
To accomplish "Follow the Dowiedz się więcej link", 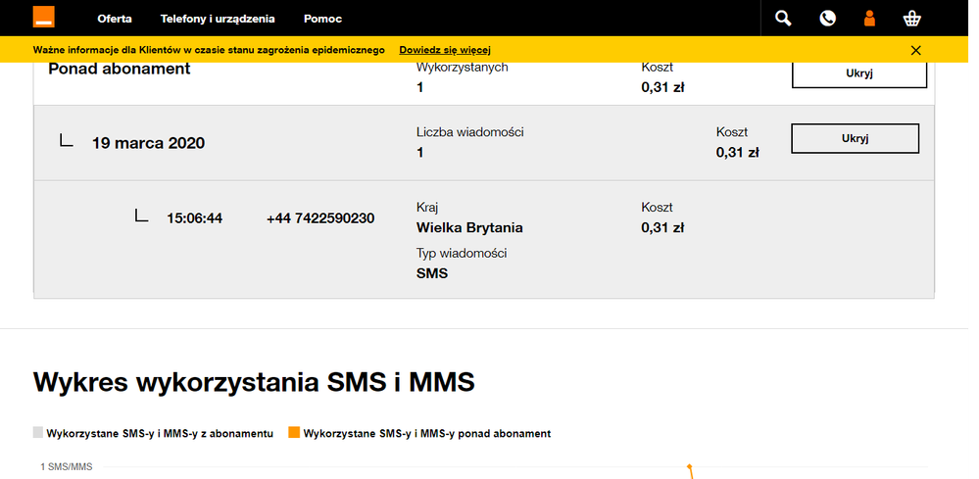I will (x=444, y=50).
